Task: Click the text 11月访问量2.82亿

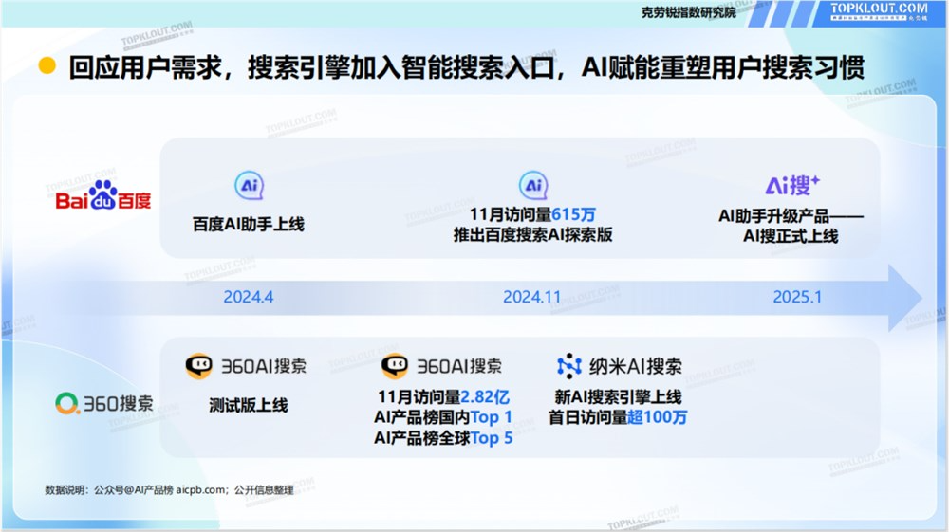Action: [443, 397]
